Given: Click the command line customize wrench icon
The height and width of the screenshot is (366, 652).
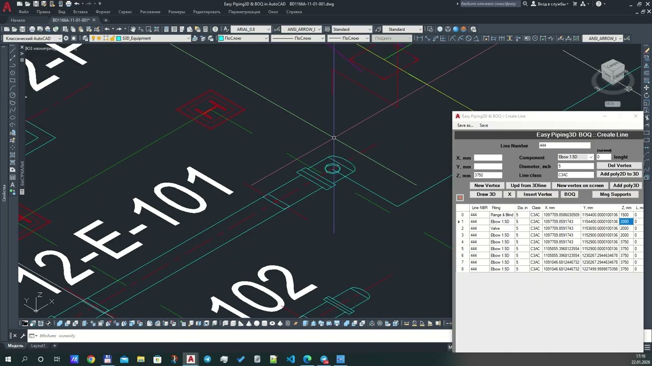Looking at the screenshot, I should coord(22,335).
